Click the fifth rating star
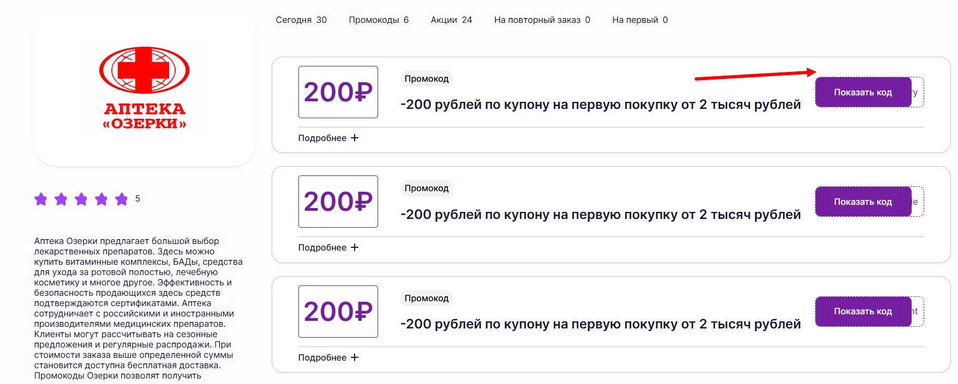 pos(121,199)
